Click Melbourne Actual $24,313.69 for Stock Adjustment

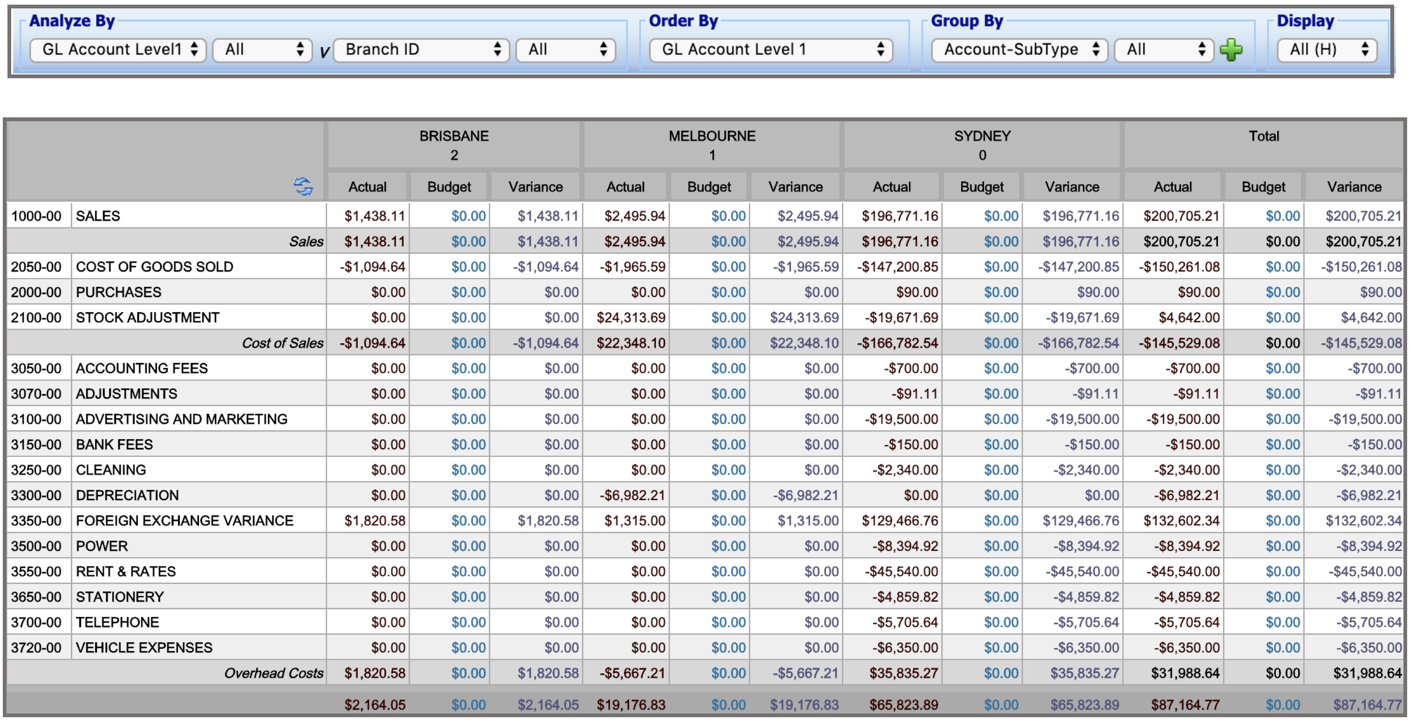click(631, 318)
